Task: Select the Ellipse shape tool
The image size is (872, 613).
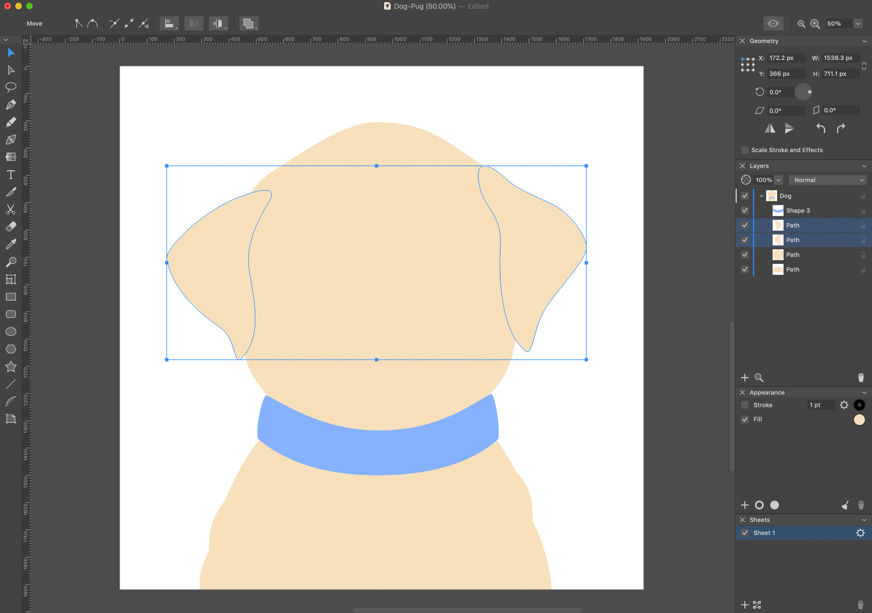Action: 11,331
